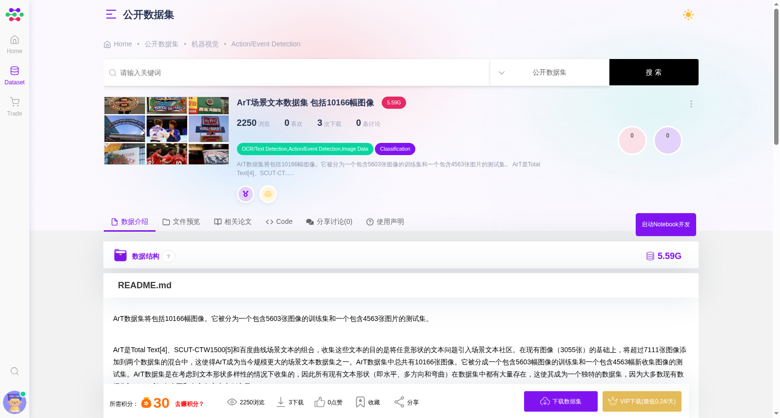Like the dataset with thumbs-up icon
Viewport: 780px width, 418px height.
click(319, 402)
